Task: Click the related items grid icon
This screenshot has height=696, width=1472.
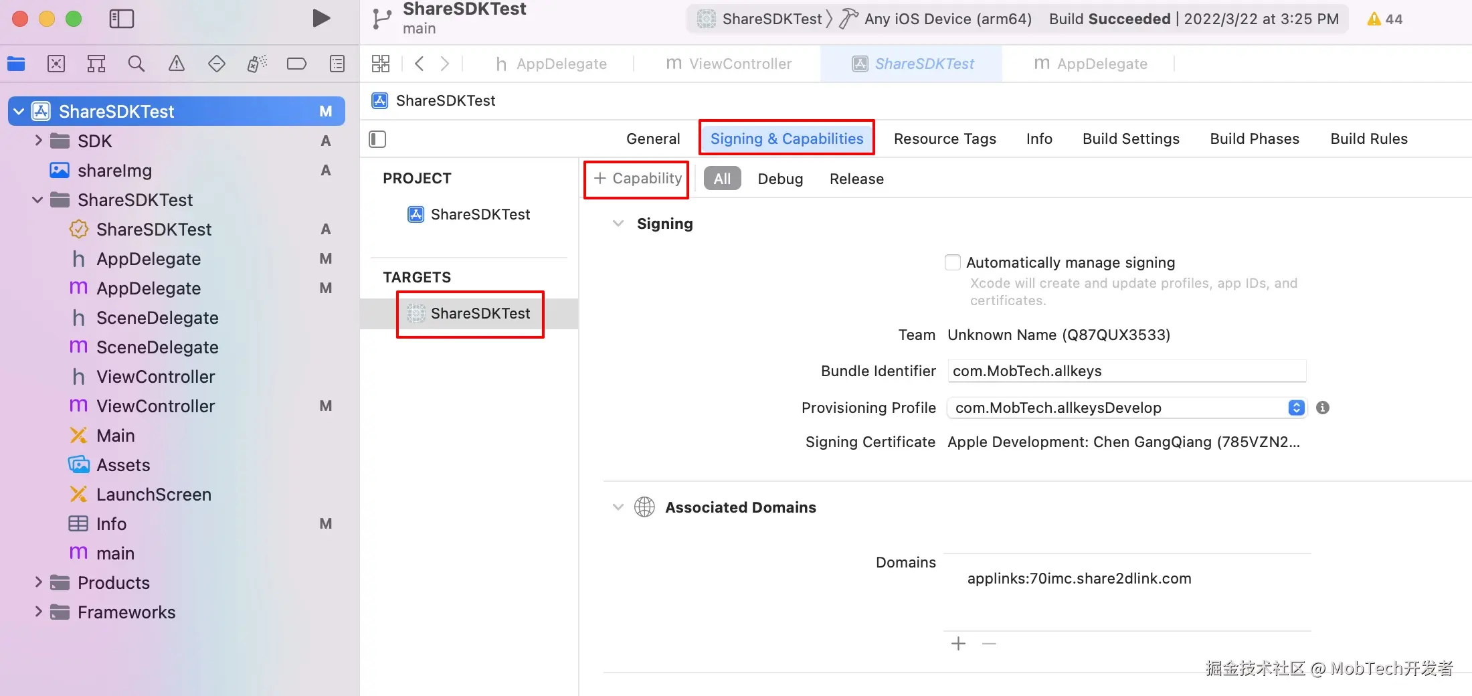Action: coord(381,64)
